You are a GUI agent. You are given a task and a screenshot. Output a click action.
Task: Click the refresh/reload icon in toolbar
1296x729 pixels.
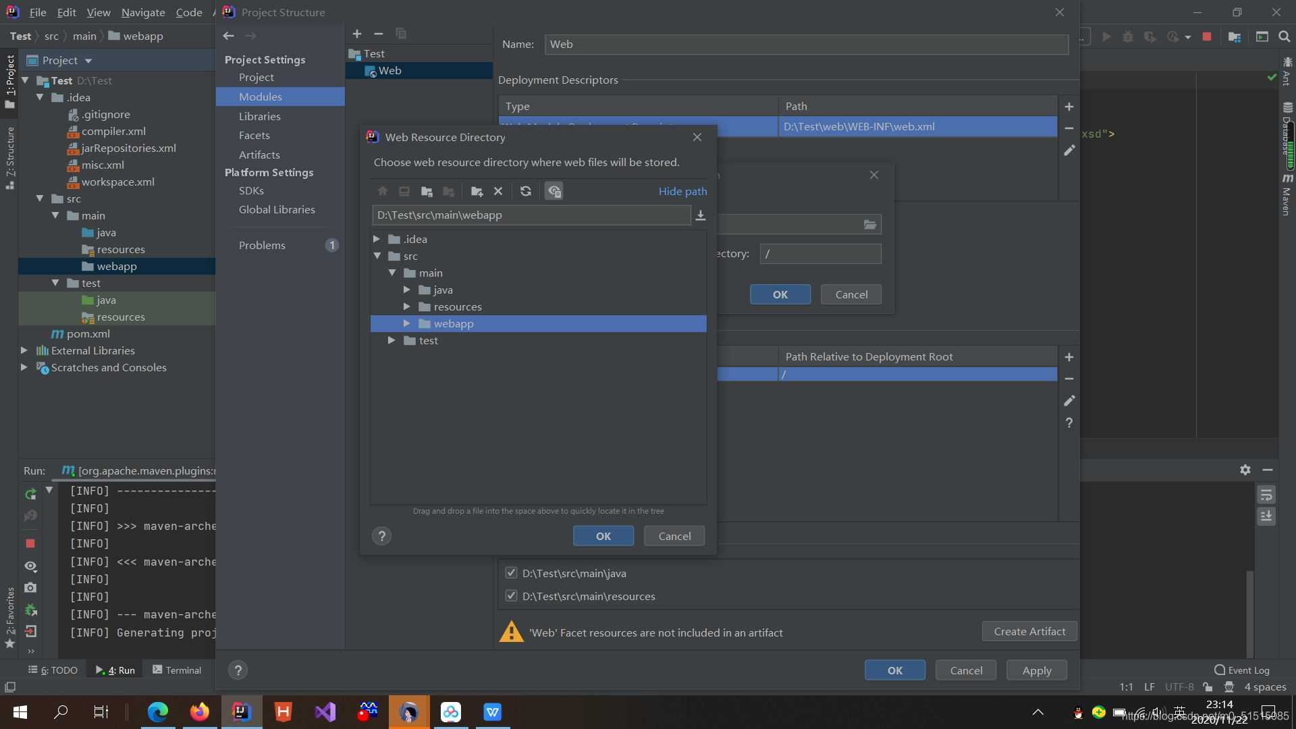click(525, 190)
